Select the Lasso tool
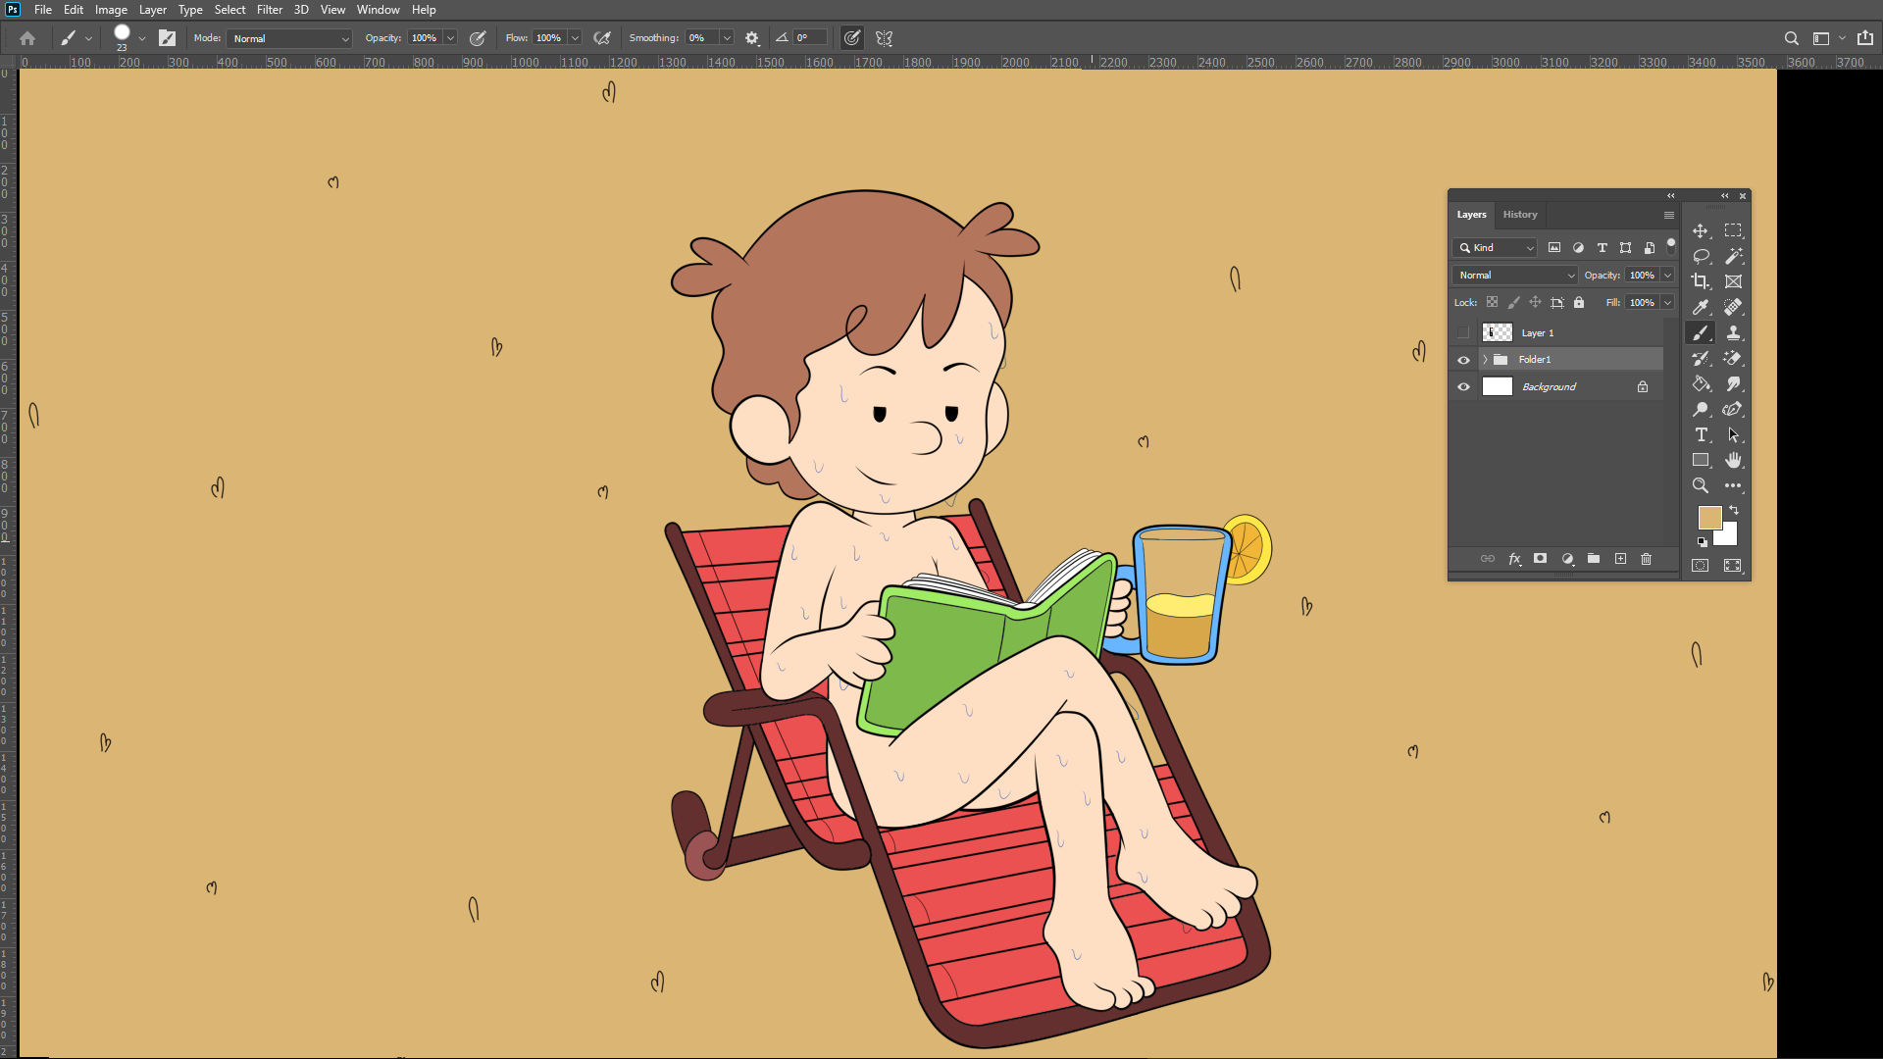The image size is (1883, 1059). [1701, 256]
